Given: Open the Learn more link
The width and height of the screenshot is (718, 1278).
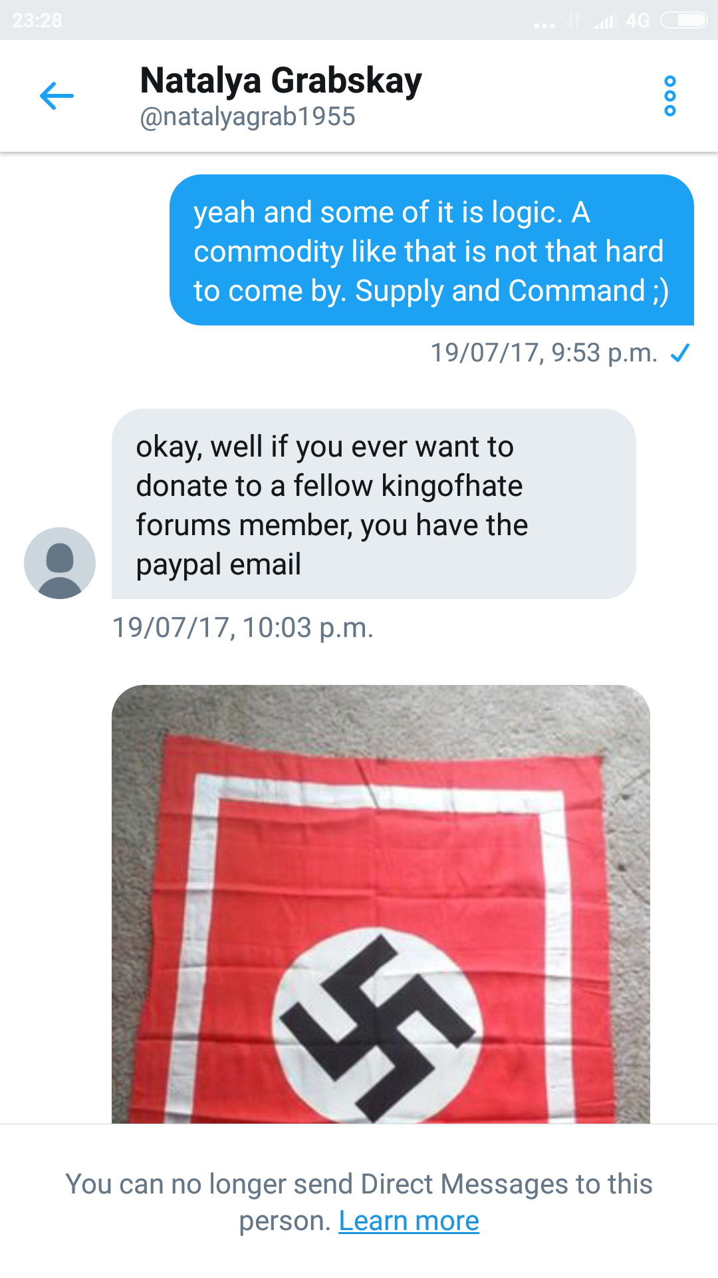Looking at the screenshot, I should point(409,1221).
